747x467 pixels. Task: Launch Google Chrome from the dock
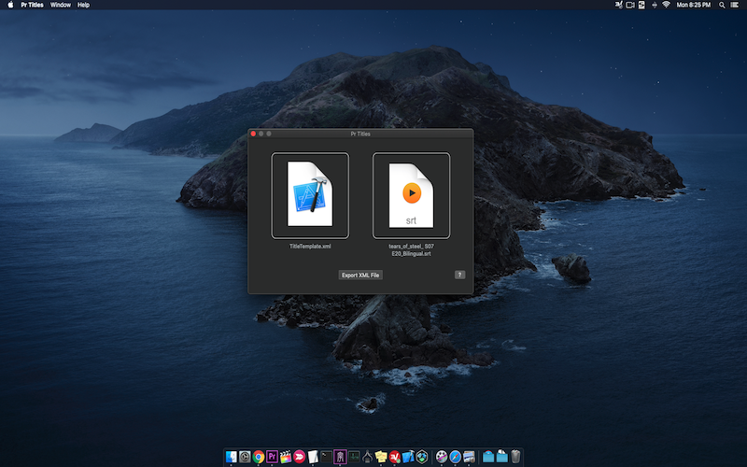point(259,457)
